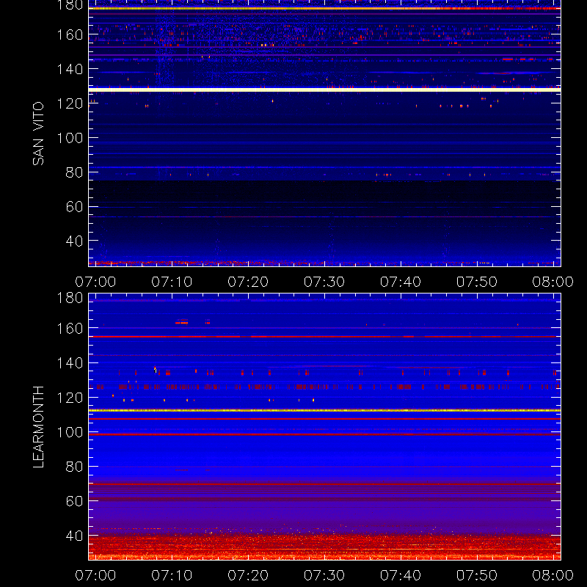
Task: Click 07:30 under the Learmonth plot
Action: pos(324,575)
